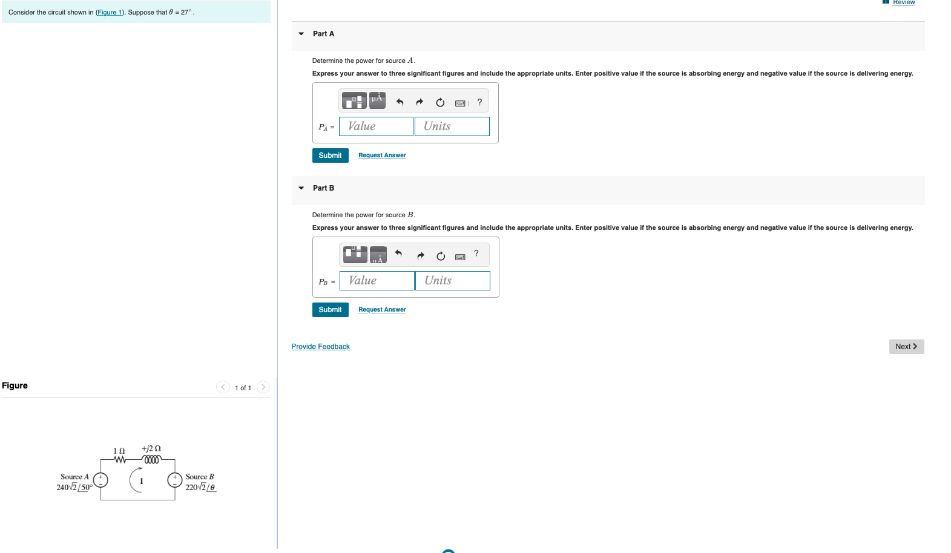This screenshot has height=553, width=951.
Task: Focus the P_B Value input field
Action: 377,281
